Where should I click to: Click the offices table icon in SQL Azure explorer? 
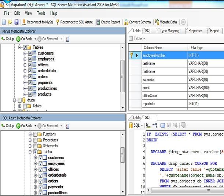coord(45,169)
